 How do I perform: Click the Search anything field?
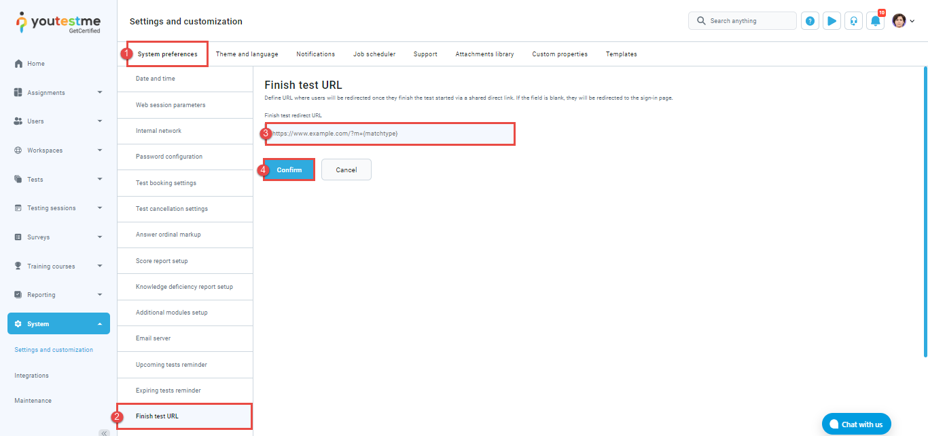point(743,21)
